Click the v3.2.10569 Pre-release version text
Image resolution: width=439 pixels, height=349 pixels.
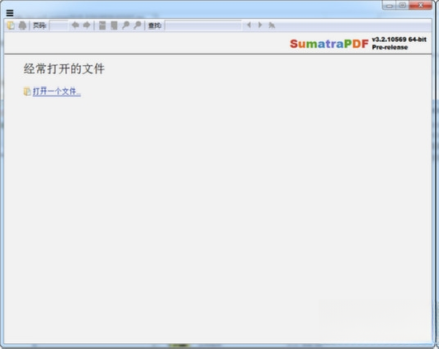coord(399,44)
